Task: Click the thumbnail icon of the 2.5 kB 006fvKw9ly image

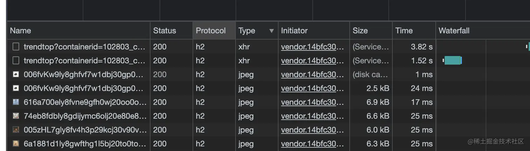Action: point(16,88)
